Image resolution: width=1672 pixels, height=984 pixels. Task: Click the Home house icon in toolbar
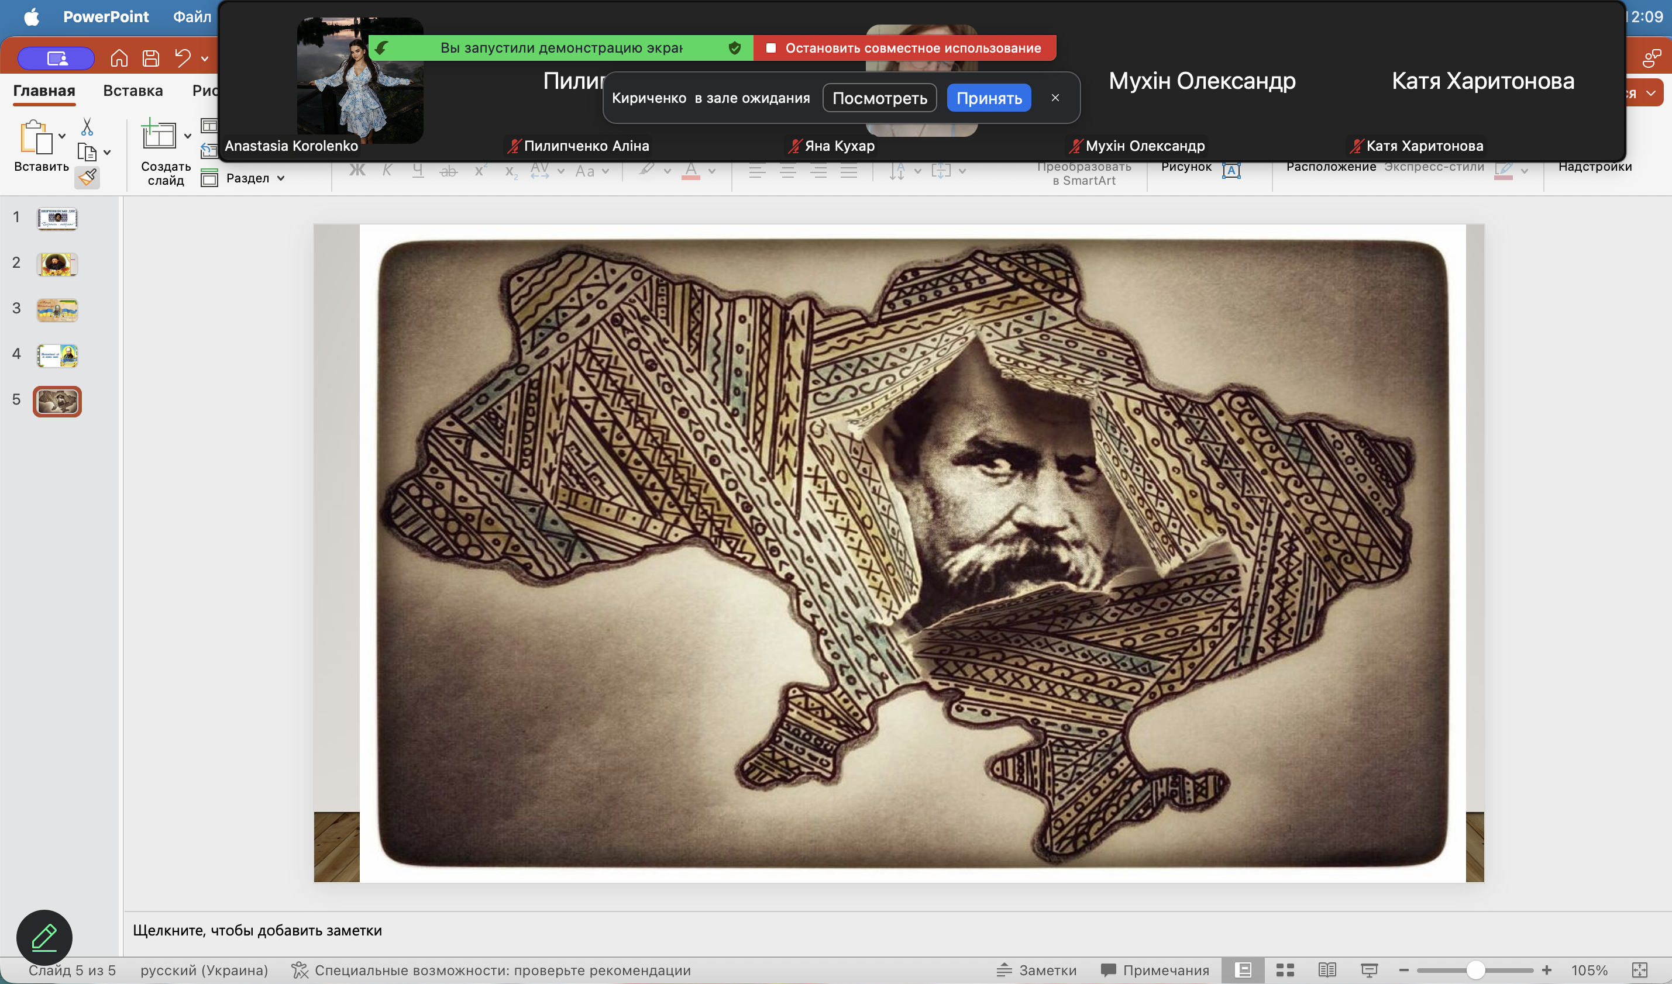[119, 58]
